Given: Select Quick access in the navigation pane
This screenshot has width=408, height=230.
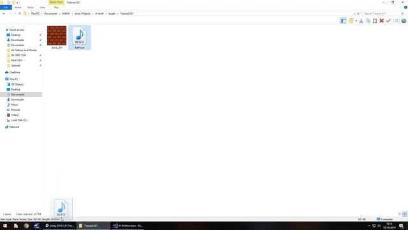Looking at the screenshot, I should 17,30.
